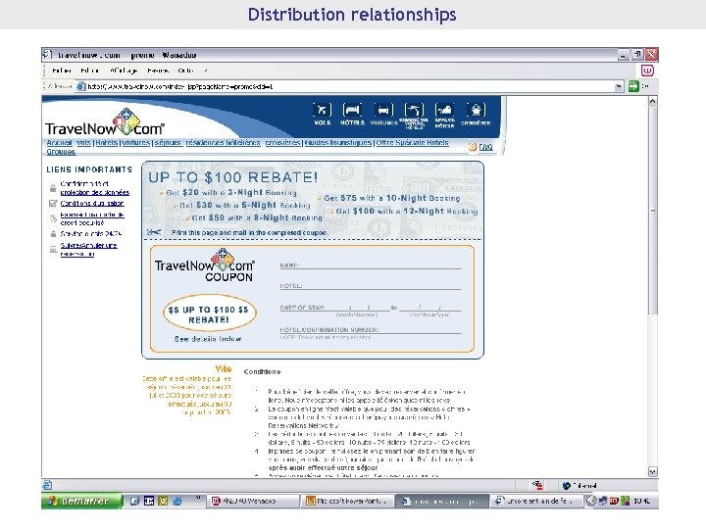Screen dimensions: 706x529
Task: Click the icon beside the cancel-reservation link
Action: point(53,249)
